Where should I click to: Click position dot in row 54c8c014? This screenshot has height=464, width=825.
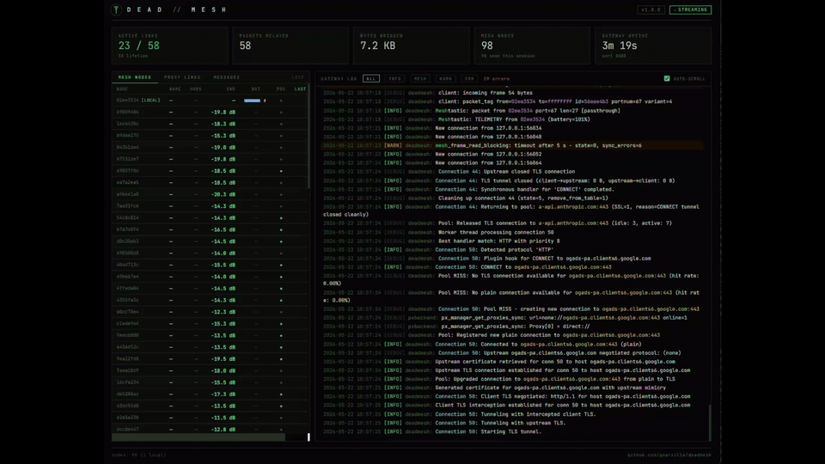coord(281,217)
